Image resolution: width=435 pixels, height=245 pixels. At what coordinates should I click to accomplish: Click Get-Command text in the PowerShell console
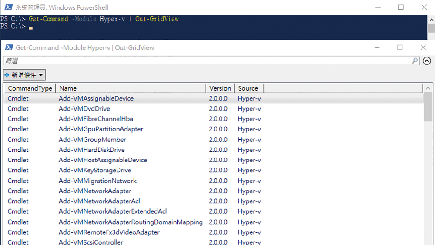48,19
